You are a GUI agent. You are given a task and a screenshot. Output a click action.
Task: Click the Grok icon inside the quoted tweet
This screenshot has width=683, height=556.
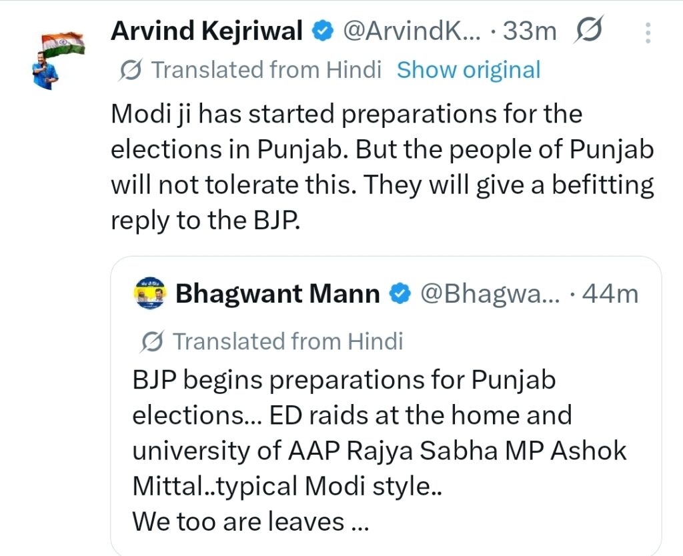pyautogui.click(x=153, y=341)
